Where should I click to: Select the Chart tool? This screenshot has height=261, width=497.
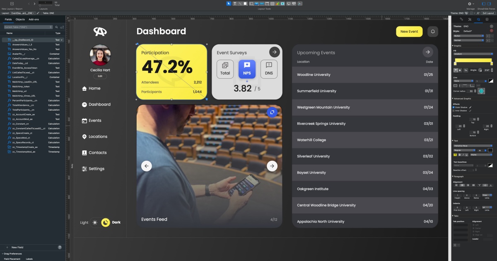tap(277, 3)
